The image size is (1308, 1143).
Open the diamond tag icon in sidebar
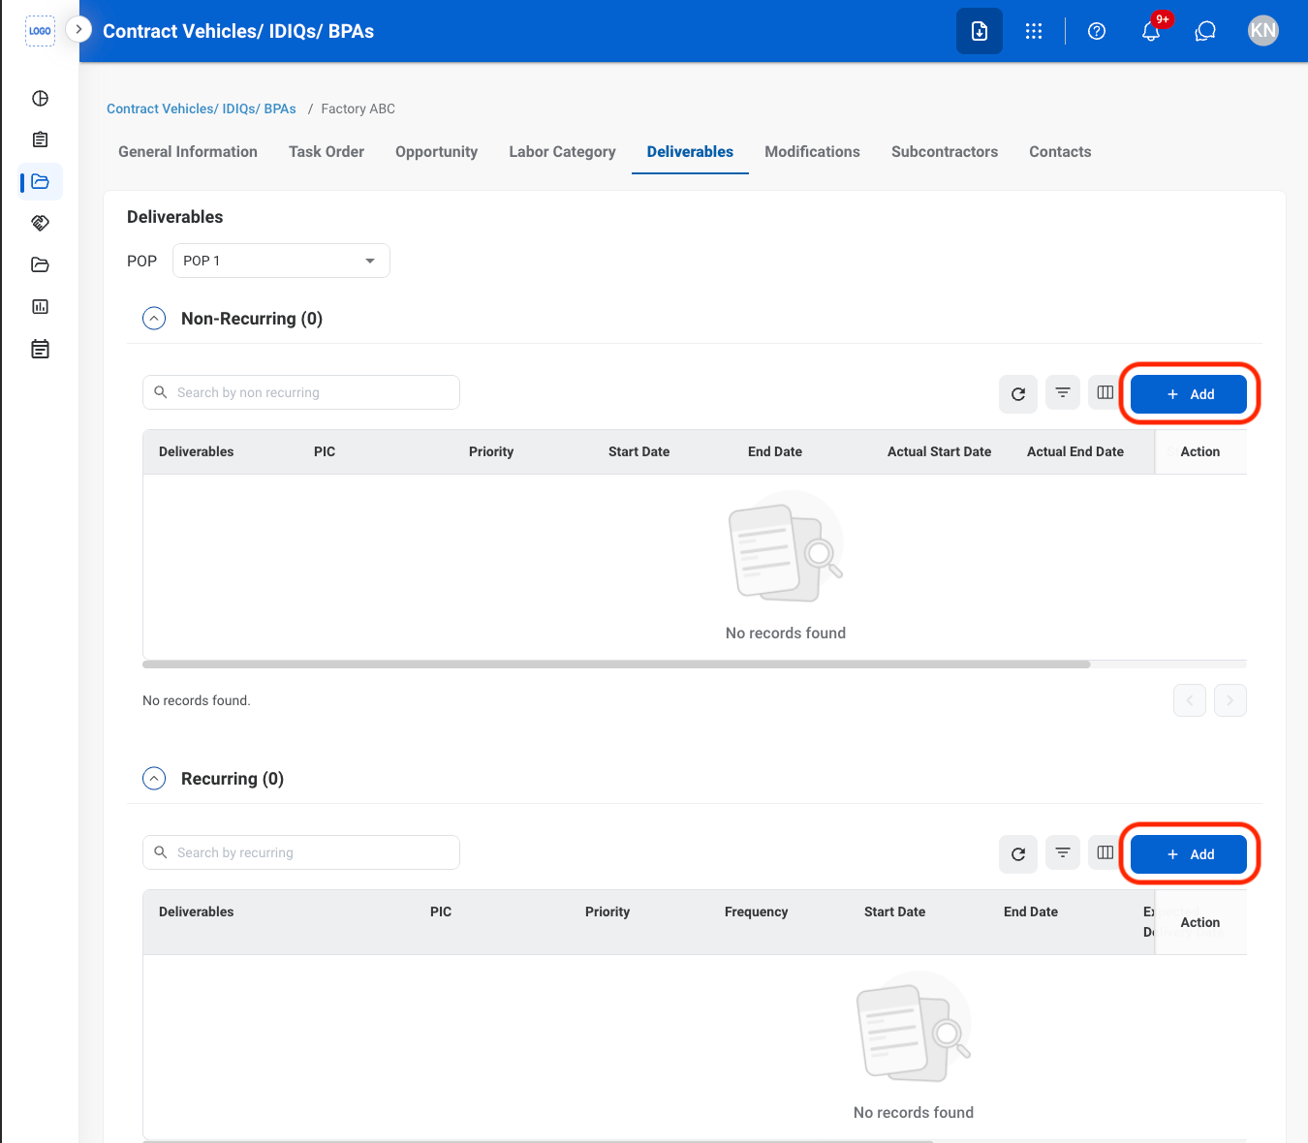(x=40, y=223)
